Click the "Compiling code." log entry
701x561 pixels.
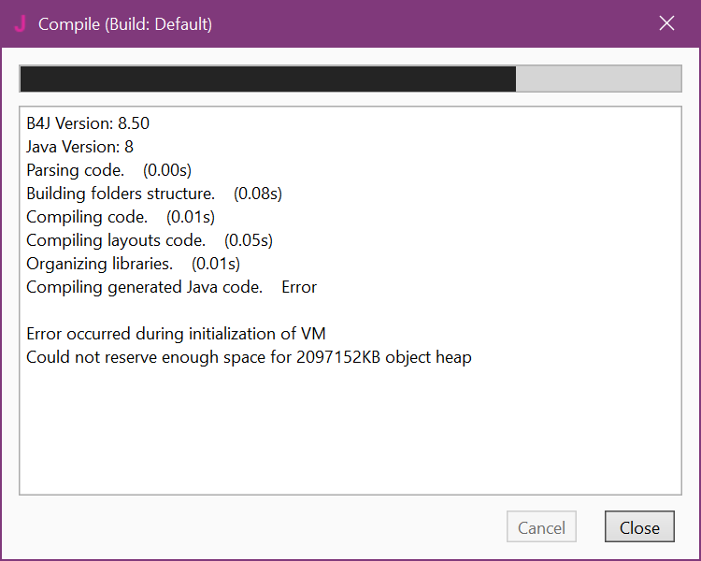(87, 217)
